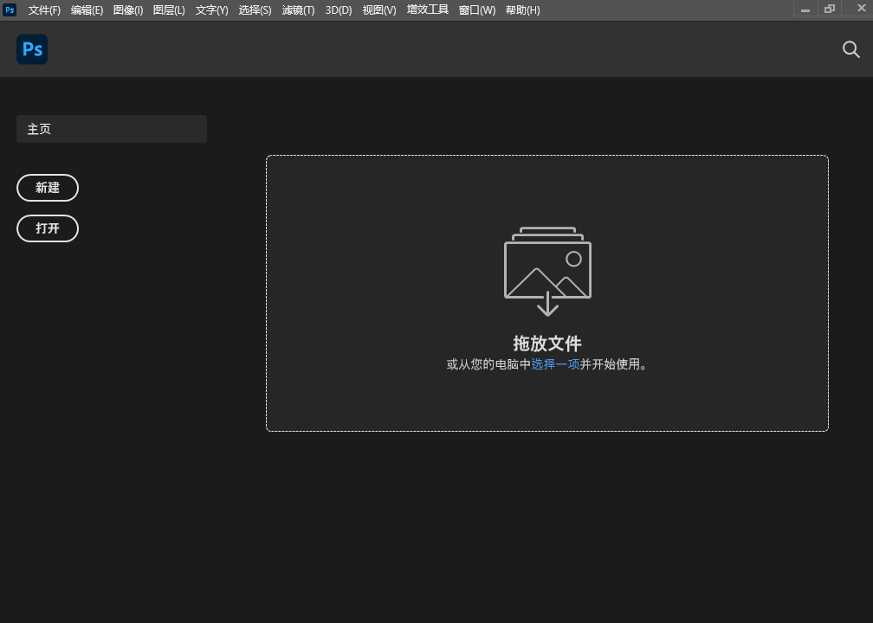Click the small Ps title bar icon

(x=10, y=10)
